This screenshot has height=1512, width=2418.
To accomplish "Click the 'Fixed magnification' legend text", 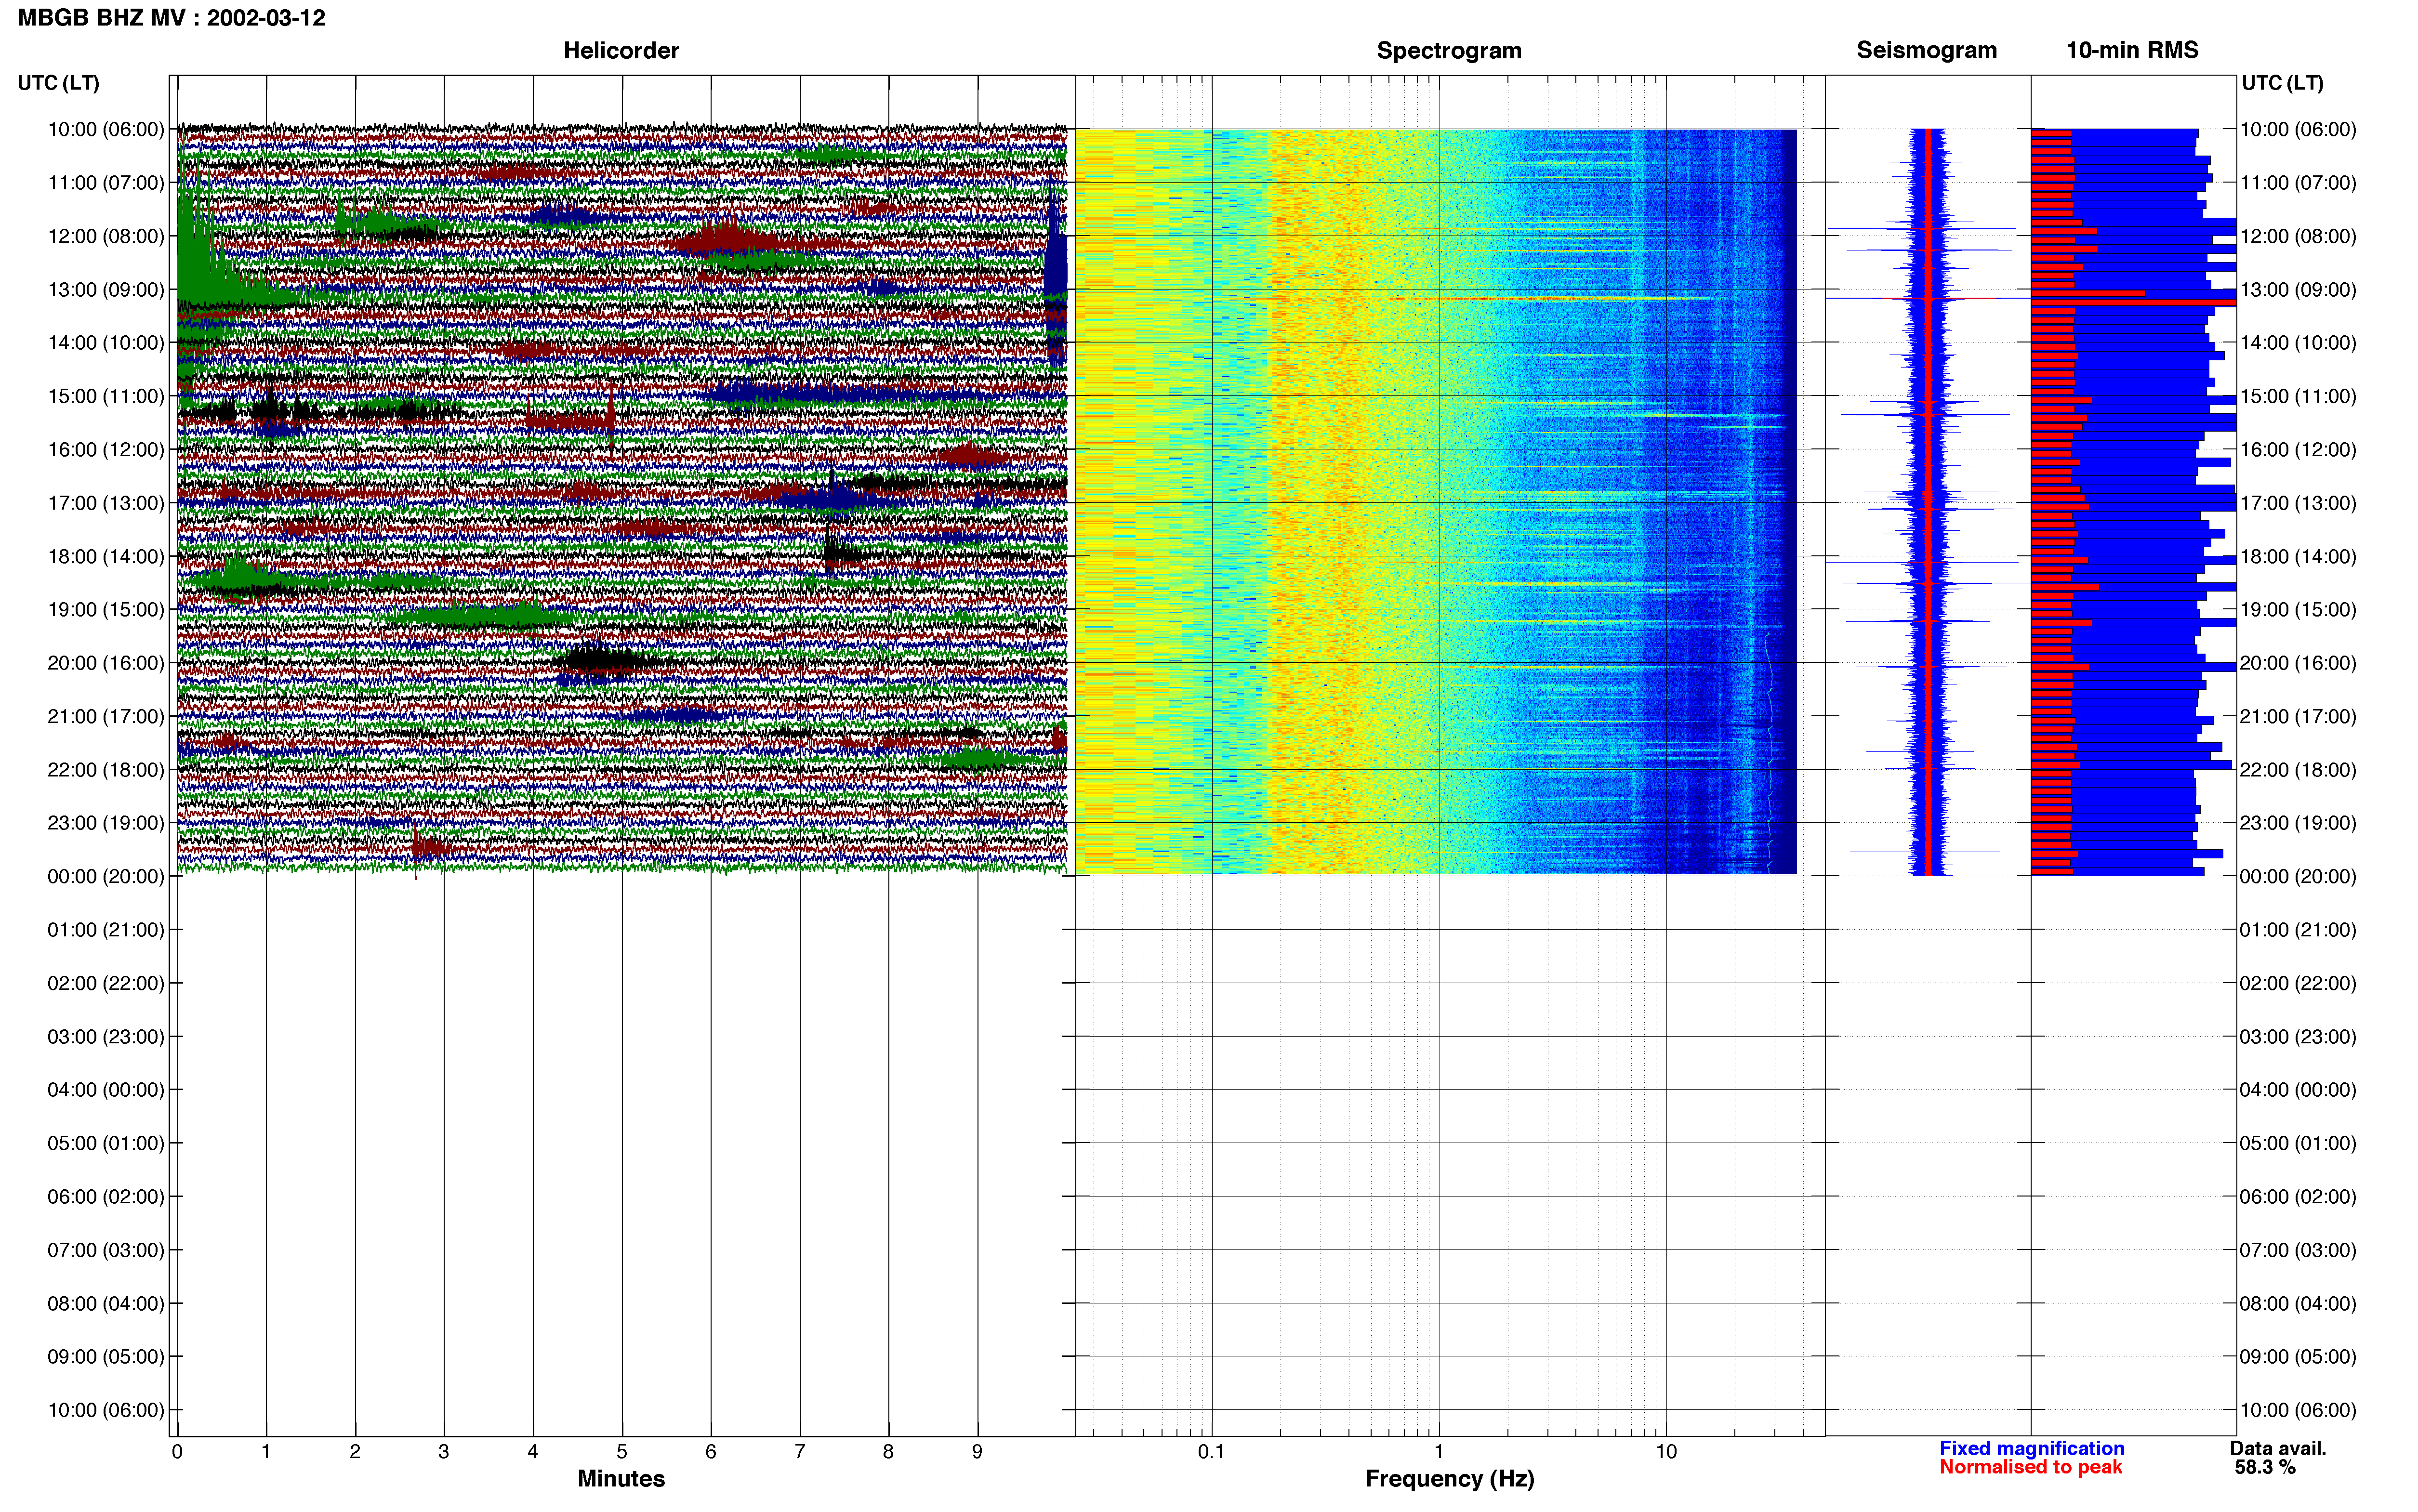I will click(x=2031, y=1448).
